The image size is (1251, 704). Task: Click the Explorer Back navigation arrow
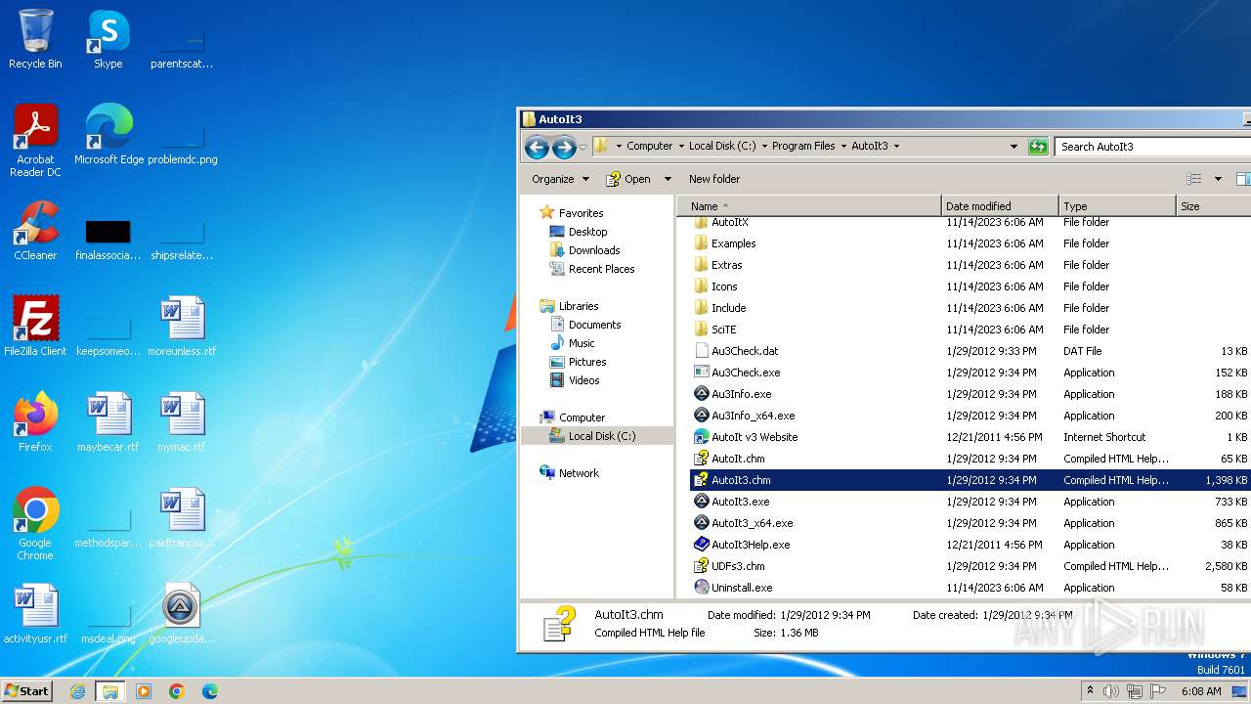click(537, 147)
